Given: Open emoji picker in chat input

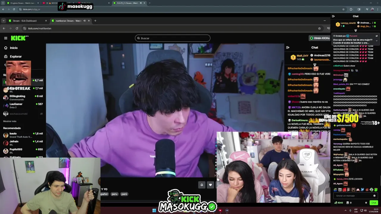Looking at the screenshot, I should point(374,196).
